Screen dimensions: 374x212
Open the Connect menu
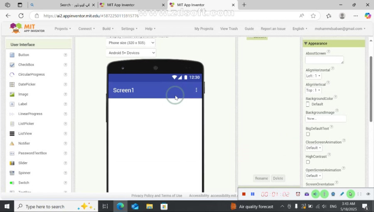86,29
